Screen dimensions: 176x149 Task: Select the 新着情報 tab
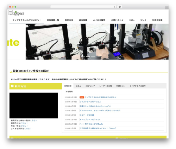68,86
